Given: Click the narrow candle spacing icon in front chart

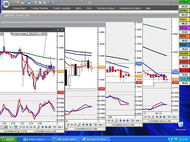Looking at the screenshot, I should click(x=43, y=127).
